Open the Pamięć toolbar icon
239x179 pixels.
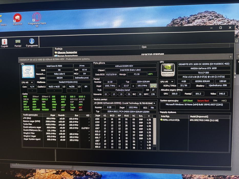click(x=18, y=43)
